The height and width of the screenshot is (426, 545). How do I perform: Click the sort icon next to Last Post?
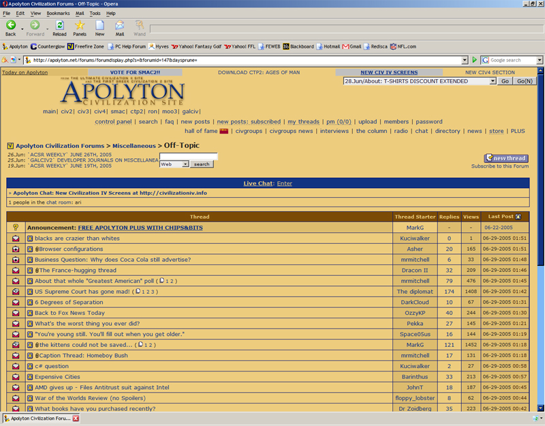point(518,217)
